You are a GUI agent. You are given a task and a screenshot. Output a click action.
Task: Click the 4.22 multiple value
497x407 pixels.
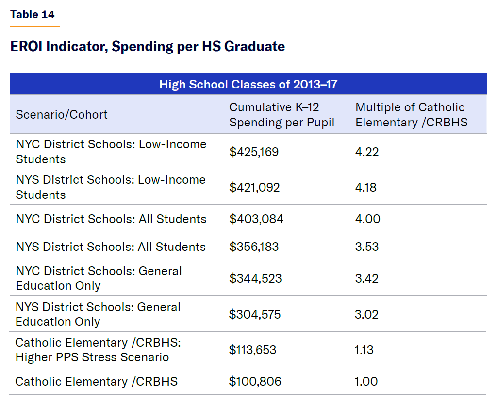(x=367, y=152)
